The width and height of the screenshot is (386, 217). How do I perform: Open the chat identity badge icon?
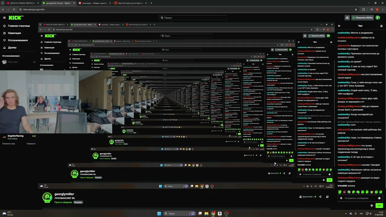tap(341, 198)
